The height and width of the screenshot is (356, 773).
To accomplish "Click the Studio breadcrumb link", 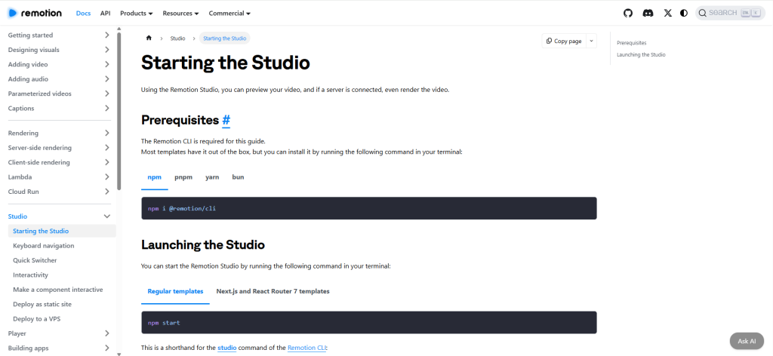I will click(177, 38).
